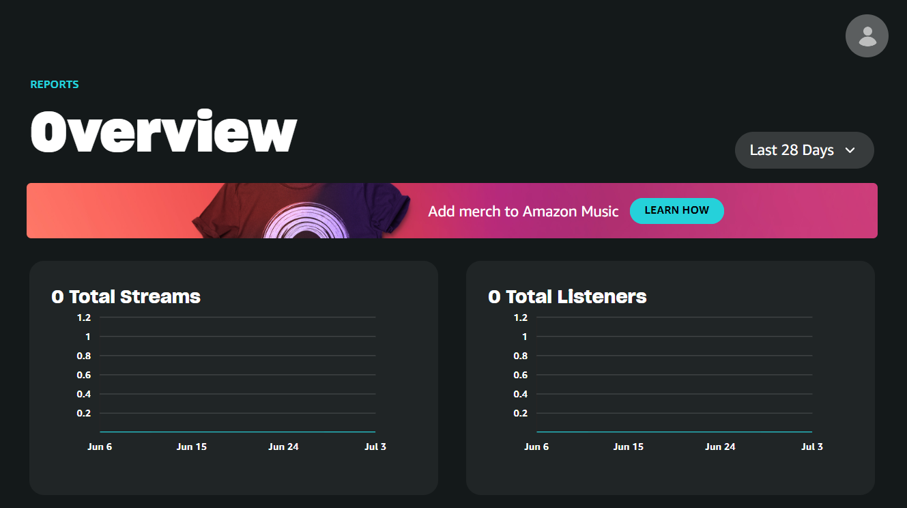Open the user profile avatar icon
The image size is (907, 508).
coord(867,36)
